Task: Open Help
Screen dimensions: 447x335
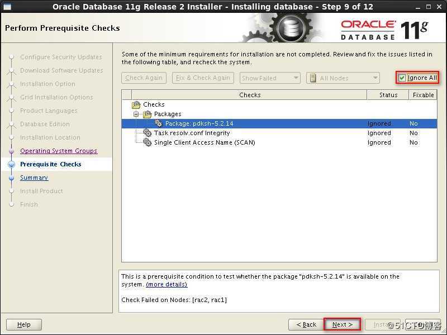Action: click(24, 324)
